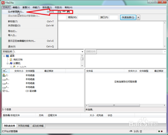Viewport: 168px width, 135px height.
Task: Click remote pane horizontal scrollbar thumb
Action: pyautogui.click(x=114, y=105)
